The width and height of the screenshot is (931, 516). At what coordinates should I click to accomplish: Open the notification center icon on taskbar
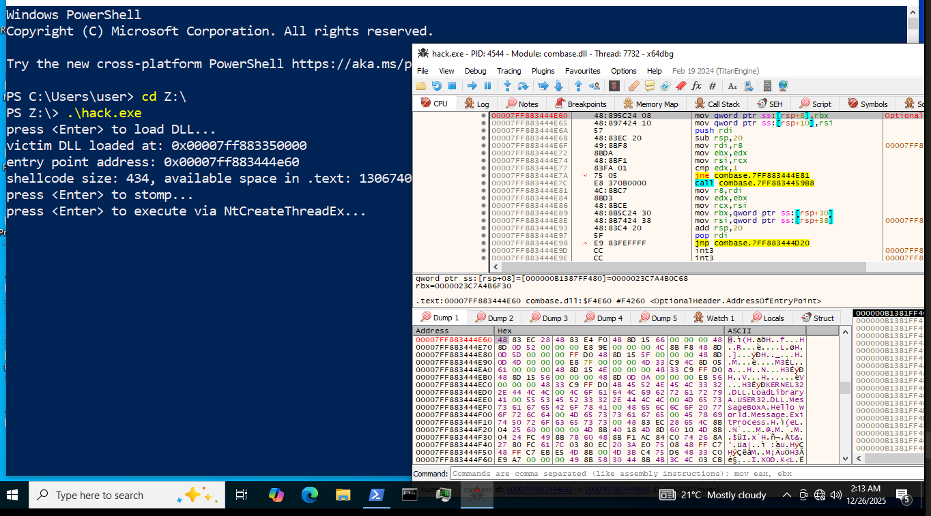point(902,496)
